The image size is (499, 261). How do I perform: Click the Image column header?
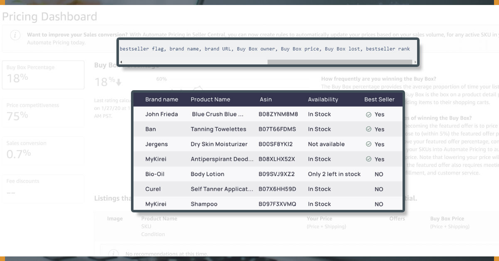click(115, 219)
